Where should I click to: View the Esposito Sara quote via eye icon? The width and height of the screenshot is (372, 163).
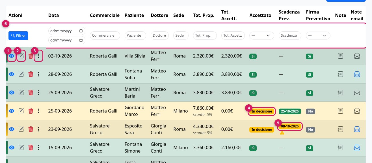click(x=12, y=129)
